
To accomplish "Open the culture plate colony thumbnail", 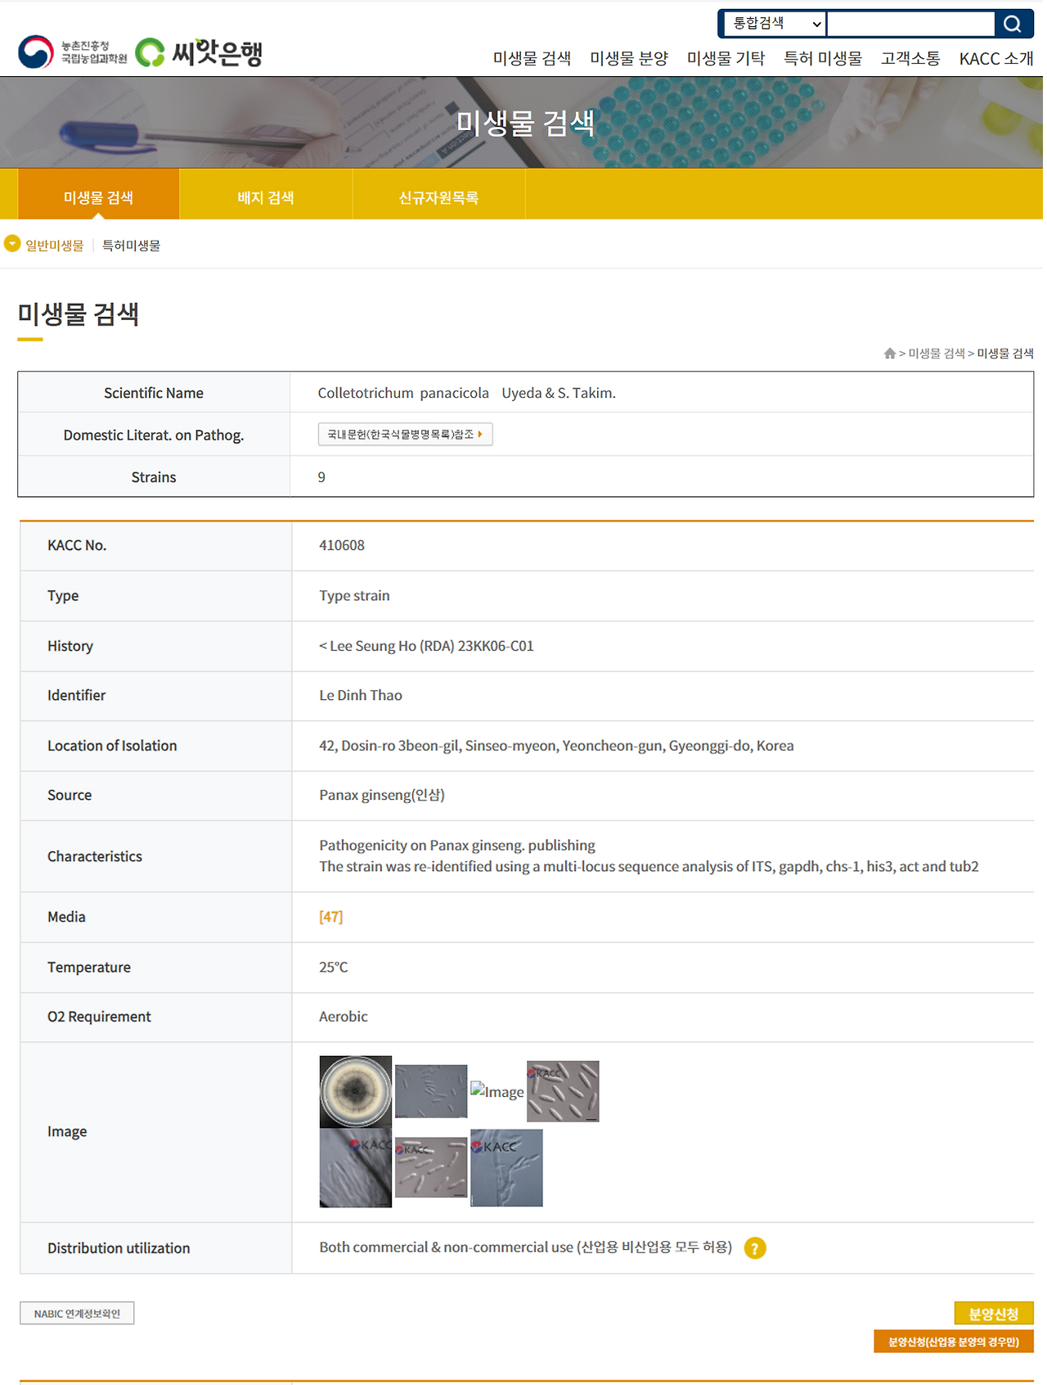I will click(355, 1091).
